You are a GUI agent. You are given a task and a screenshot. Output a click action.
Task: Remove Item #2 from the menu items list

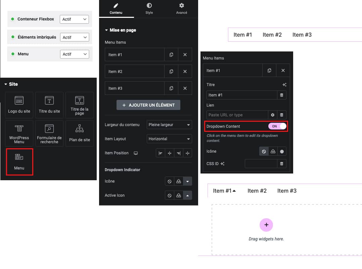(x=185, y=71)
